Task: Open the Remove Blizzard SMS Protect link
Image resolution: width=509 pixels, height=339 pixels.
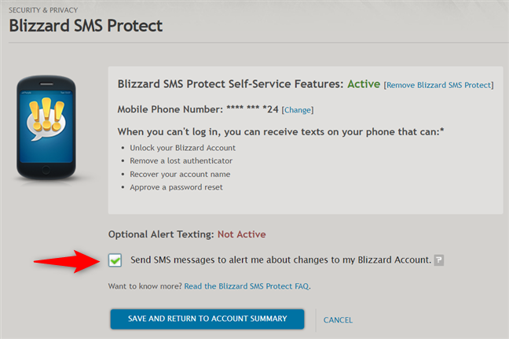Action: pos(438,85)
